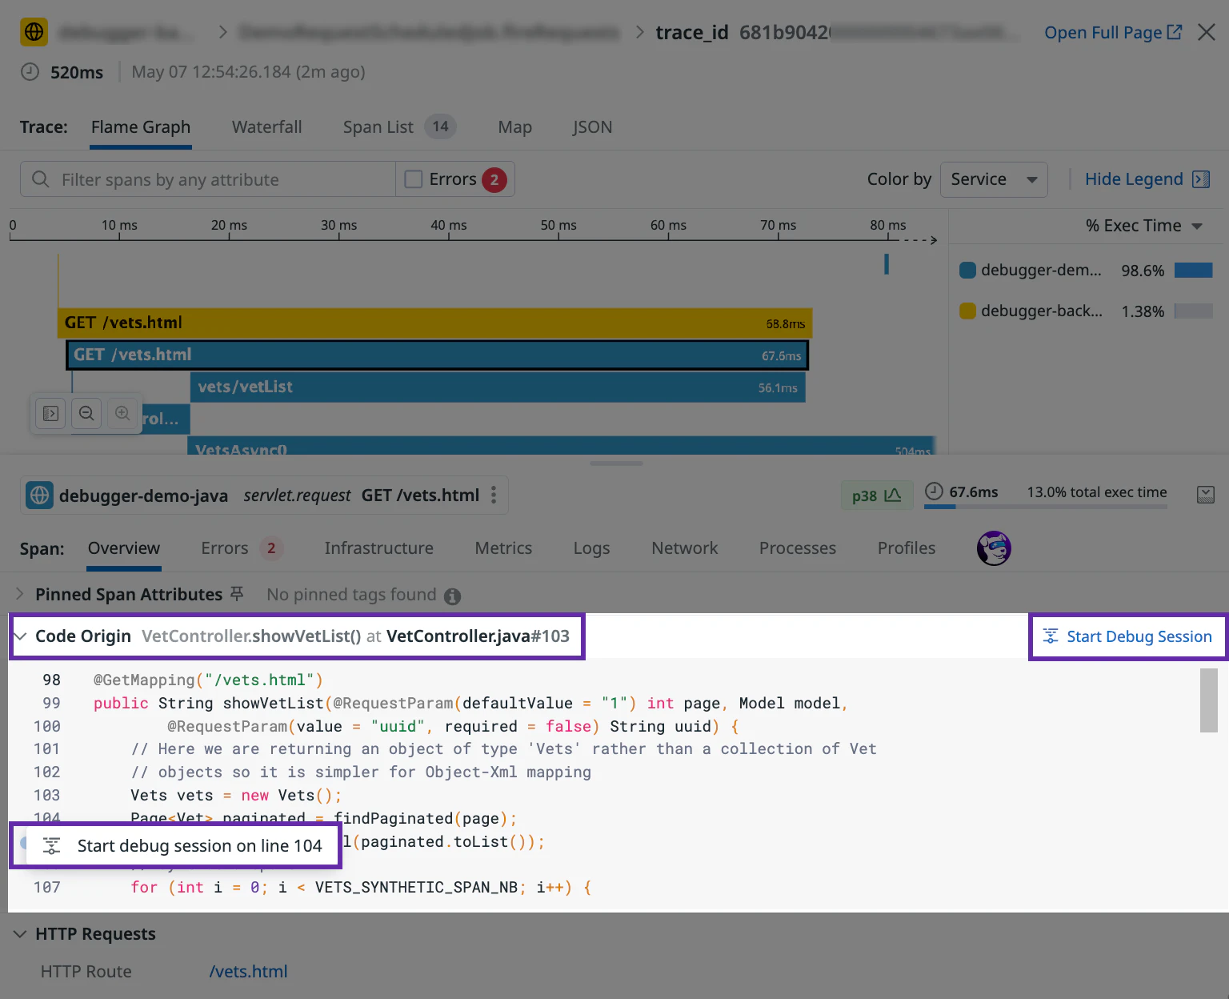Enable the Errors filter checkbox
The image size is (1229, 999).
click(x=413, y=179)
